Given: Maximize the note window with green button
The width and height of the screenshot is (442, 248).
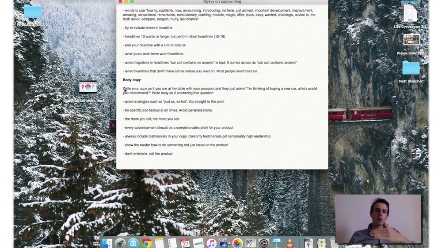Looking at the screenshot, I should 132,2.
